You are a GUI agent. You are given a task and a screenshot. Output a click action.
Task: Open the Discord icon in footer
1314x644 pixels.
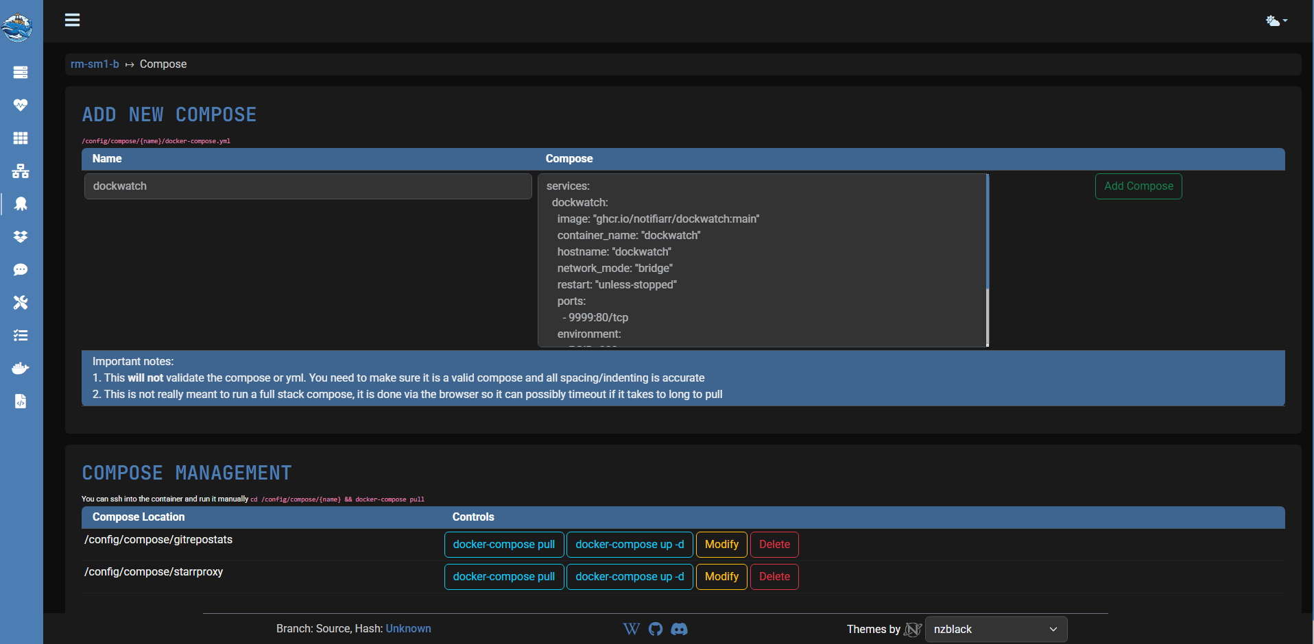(679, 629)
